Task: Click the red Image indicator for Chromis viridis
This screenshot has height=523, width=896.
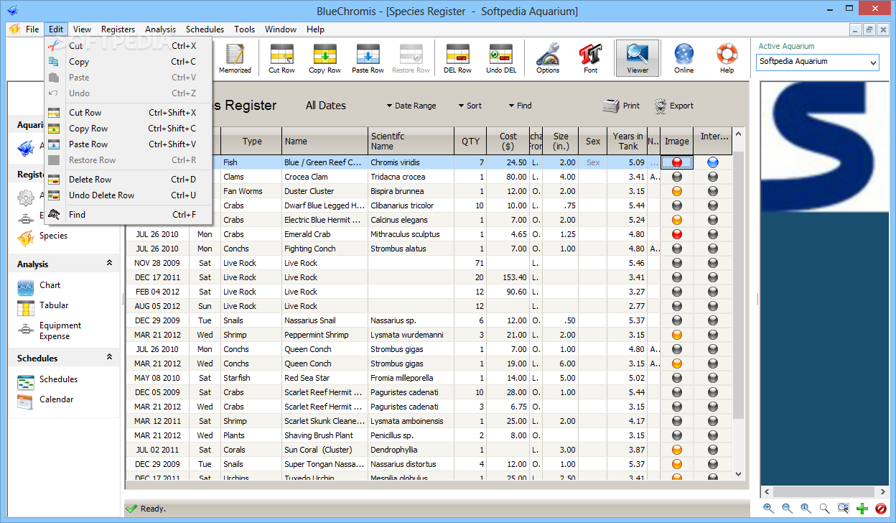Action: tap(676, 162)
